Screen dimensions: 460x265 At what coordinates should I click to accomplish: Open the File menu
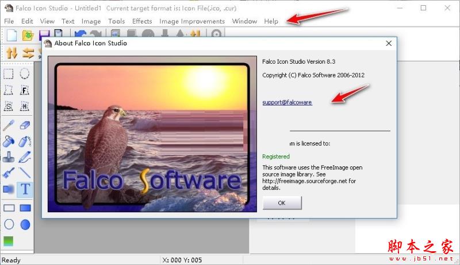pos(9,21)
